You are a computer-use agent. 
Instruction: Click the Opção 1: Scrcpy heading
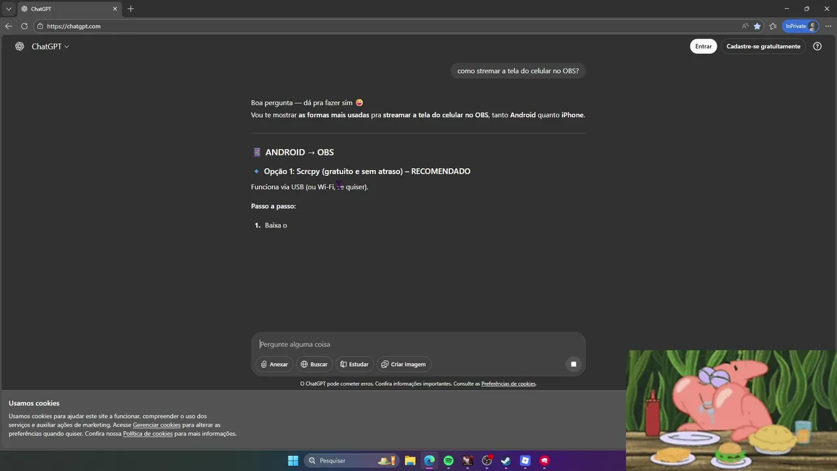[x=367, y=171]
